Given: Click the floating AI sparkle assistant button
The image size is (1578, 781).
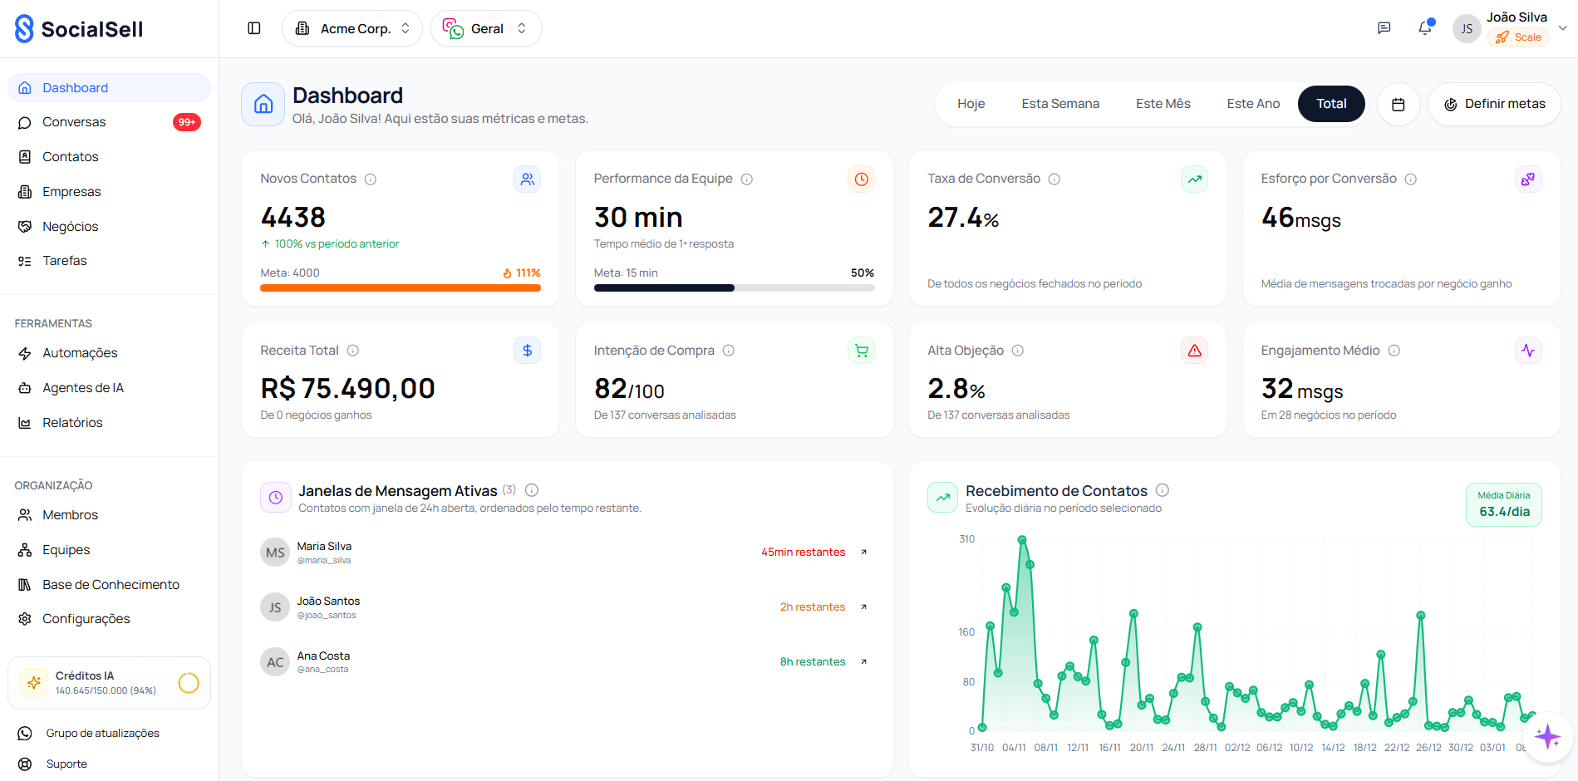Looking at the screenshot, I should point(1547,736).
